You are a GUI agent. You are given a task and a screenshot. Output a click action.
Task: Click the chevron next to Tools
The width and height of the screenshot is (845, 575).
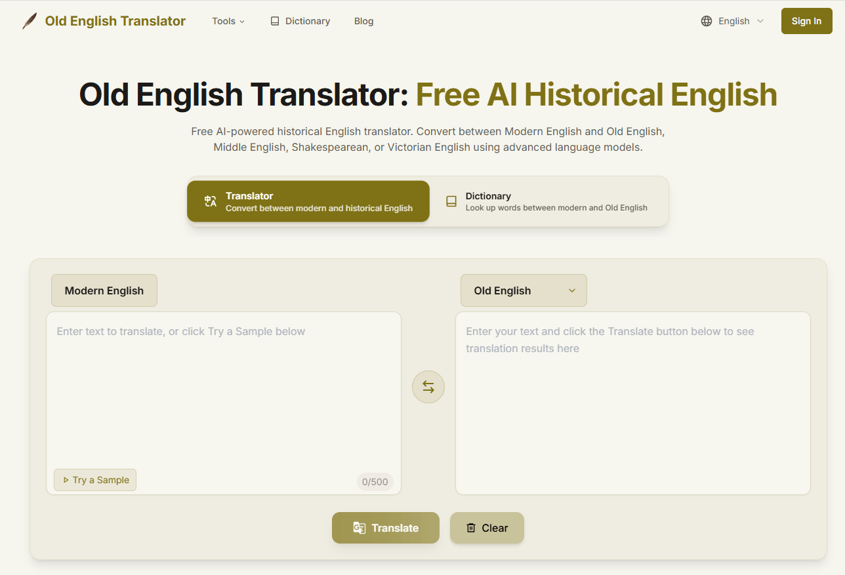point(242,22)
